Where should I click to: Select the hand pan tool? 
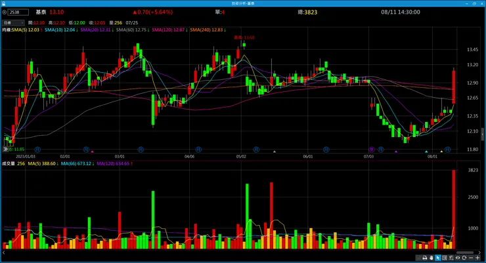431,258
